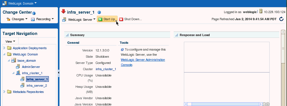The width and height of the screenshot is (287, 106).
Task: Collapse the Summary section
Action: 67,35
